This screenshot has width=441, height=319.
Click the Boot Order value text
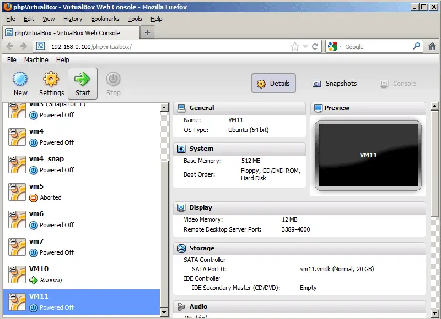(x=271, y=174)
